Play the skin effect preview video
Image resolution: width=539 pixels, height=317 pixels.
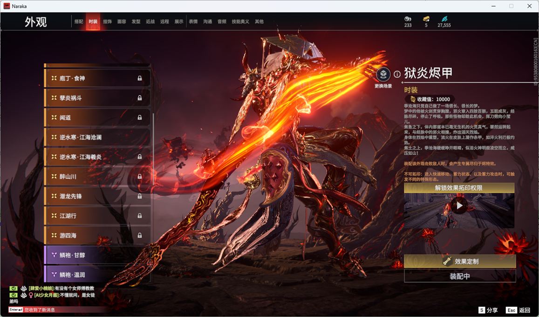click(x=459, y=206)
